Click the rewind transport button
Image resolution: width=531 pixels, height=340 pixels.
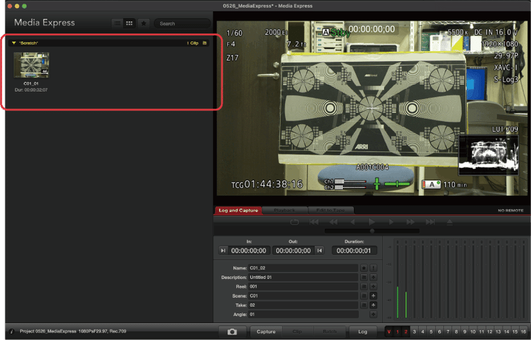[x=334, y=222]
